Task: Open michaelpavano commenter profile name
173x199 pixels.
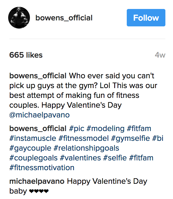Action: tap(37, 181)
